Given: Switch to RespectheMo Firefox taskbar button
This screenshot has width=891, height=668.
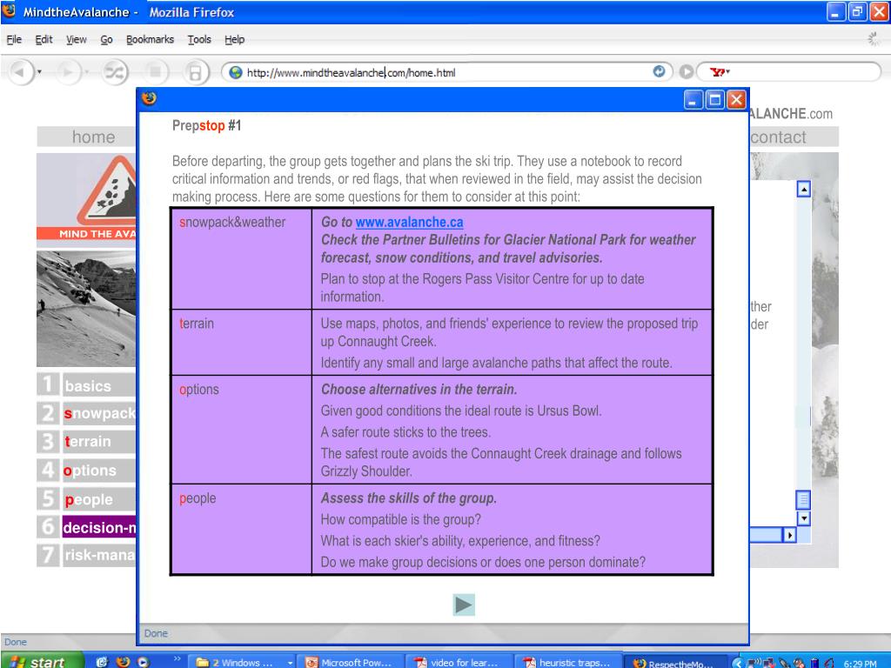Looking at the screenshot, I should pos(675,662).
